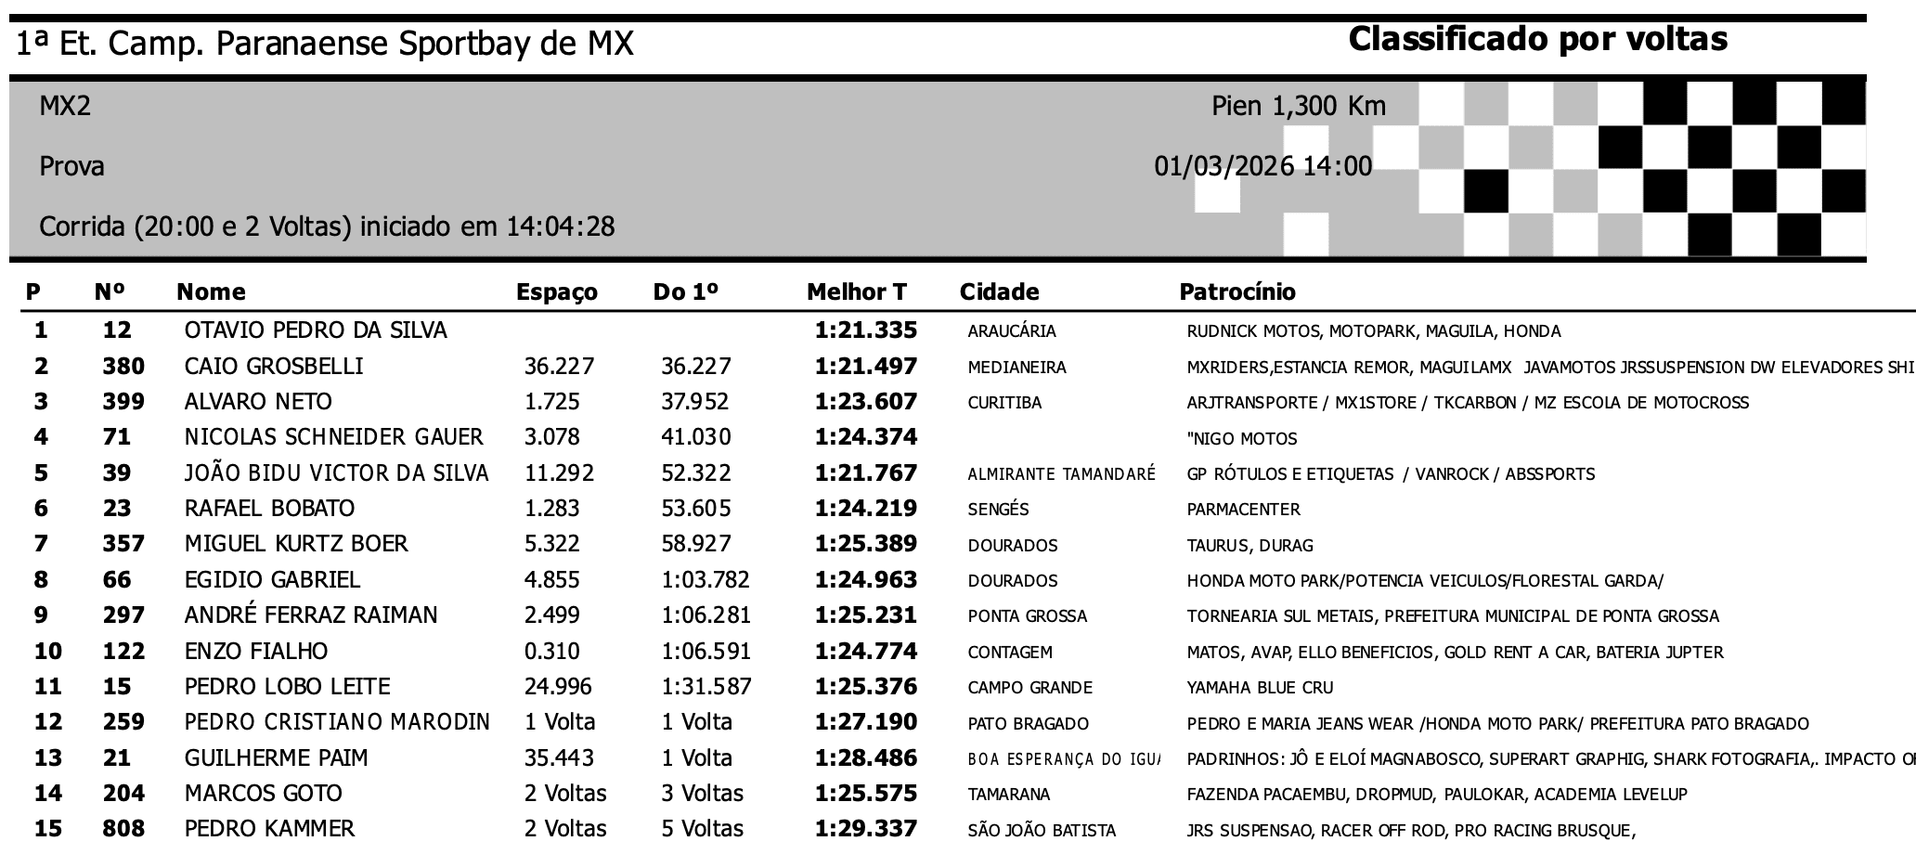Select MARCOS GOTO's "3 Voltas" gap value

(702, 794)
